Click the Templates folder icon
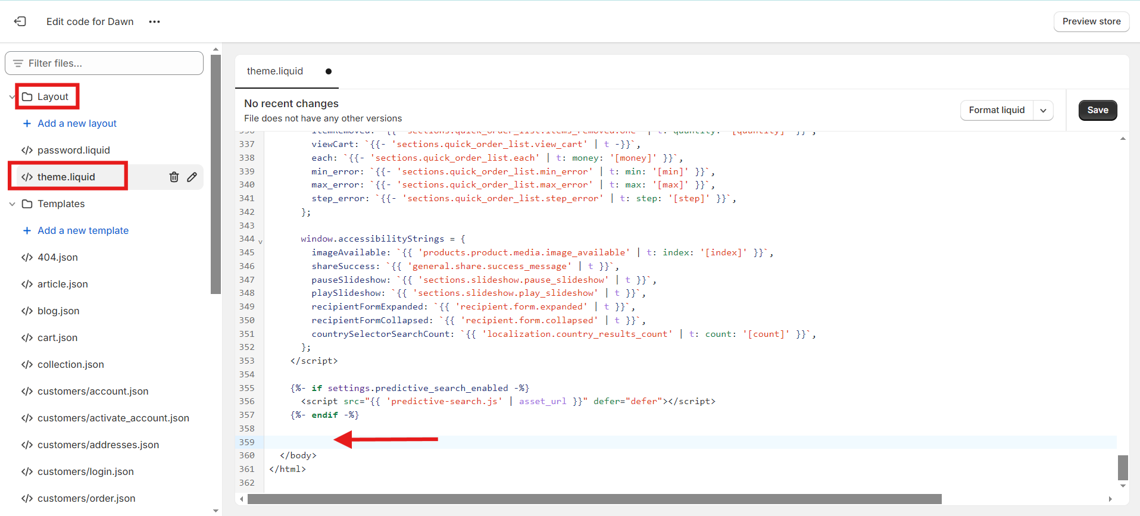Viewport: 1140px width, 516px height. tap(27, 204)
